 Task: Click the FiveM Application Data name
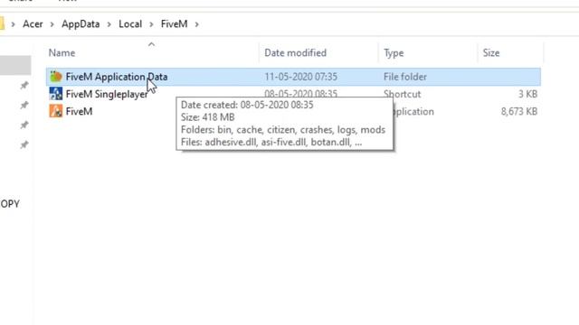coord(117,77)
